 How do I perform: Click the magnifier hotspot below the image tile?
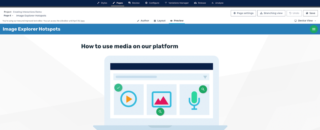coord(160,111)
